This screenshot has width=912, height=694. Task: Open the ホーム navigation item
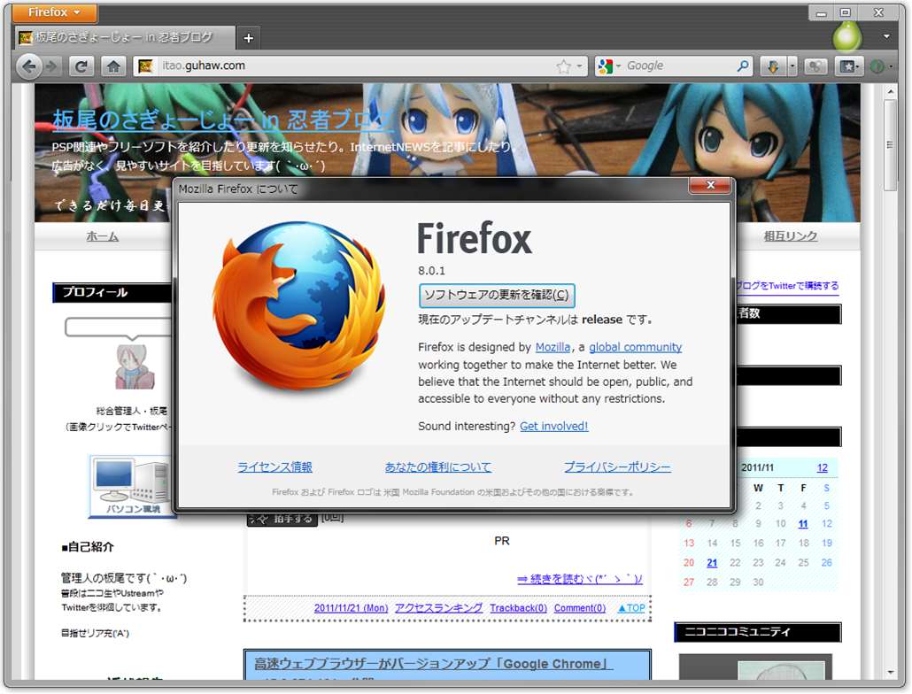(103, 236)
